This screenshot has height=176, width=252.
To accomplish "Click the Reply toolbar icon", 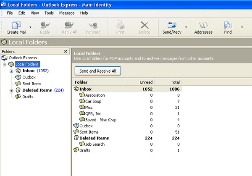I will [45, 25].
